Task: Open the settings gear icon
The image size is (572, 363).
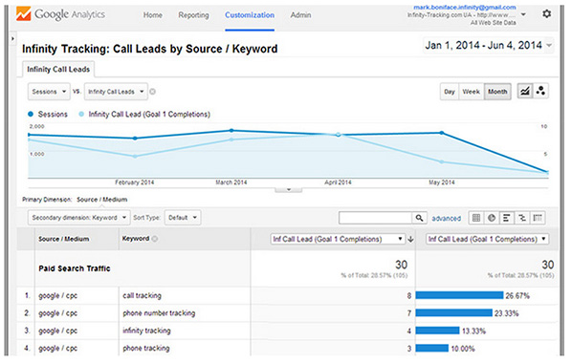Action: (546, 14)
